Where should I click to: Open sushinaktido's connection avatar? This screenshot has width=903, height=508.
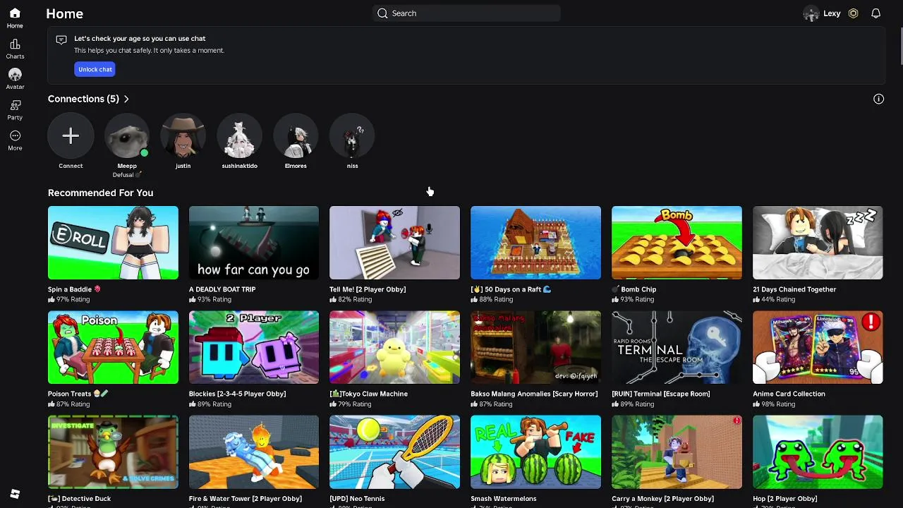point(239,136)
